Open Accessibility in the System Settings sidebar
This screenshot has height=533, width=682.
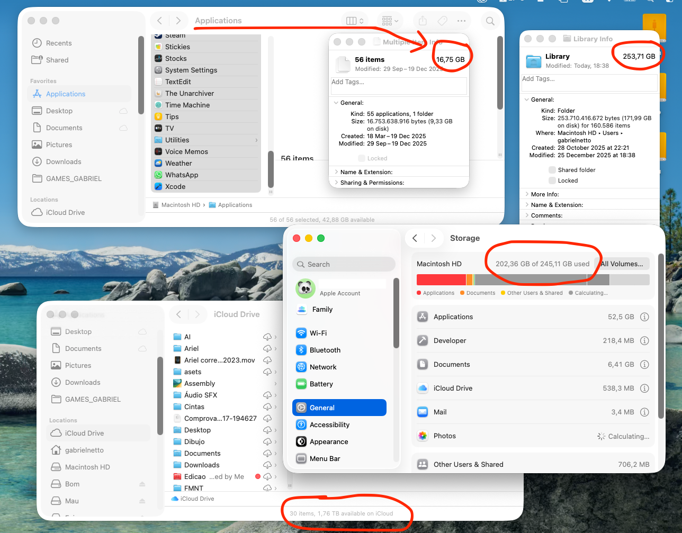(339, 424)
